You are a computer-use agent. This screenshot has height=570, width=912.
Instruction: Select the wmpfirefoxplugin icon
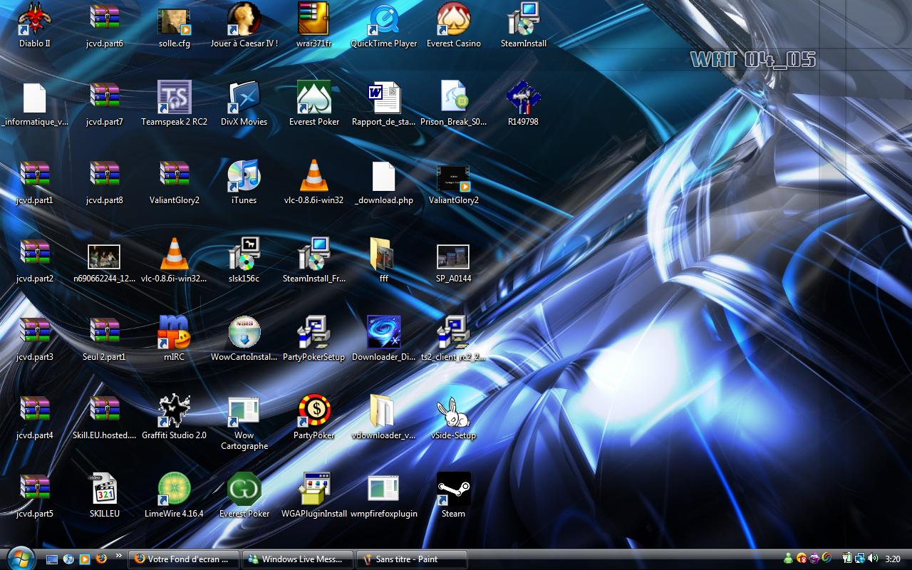383,489
